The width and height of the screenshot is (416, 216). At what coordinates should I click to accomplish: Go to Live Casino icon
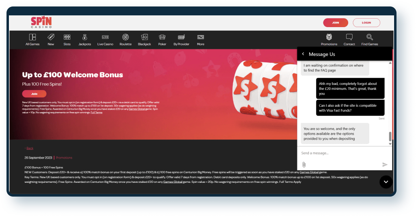coord(105,37)
